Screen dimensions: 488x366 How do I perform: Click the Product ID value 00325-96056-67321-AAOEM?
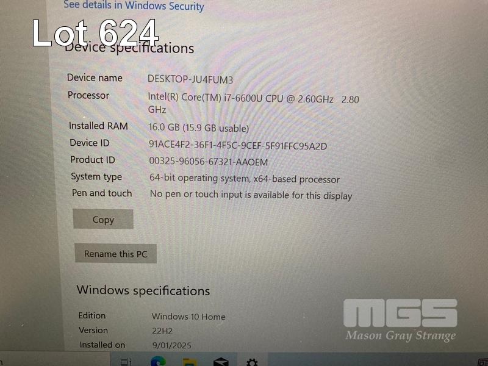pyautogui.click(x=208, y=162)
